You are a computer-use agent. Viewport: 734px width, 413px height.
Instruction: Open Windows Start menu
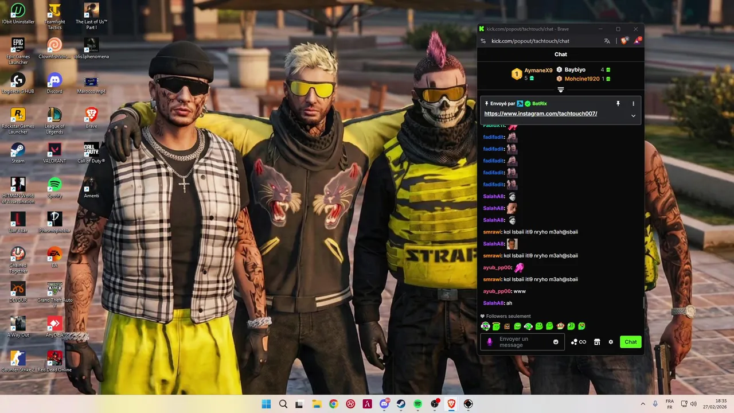tap(266, 404)
